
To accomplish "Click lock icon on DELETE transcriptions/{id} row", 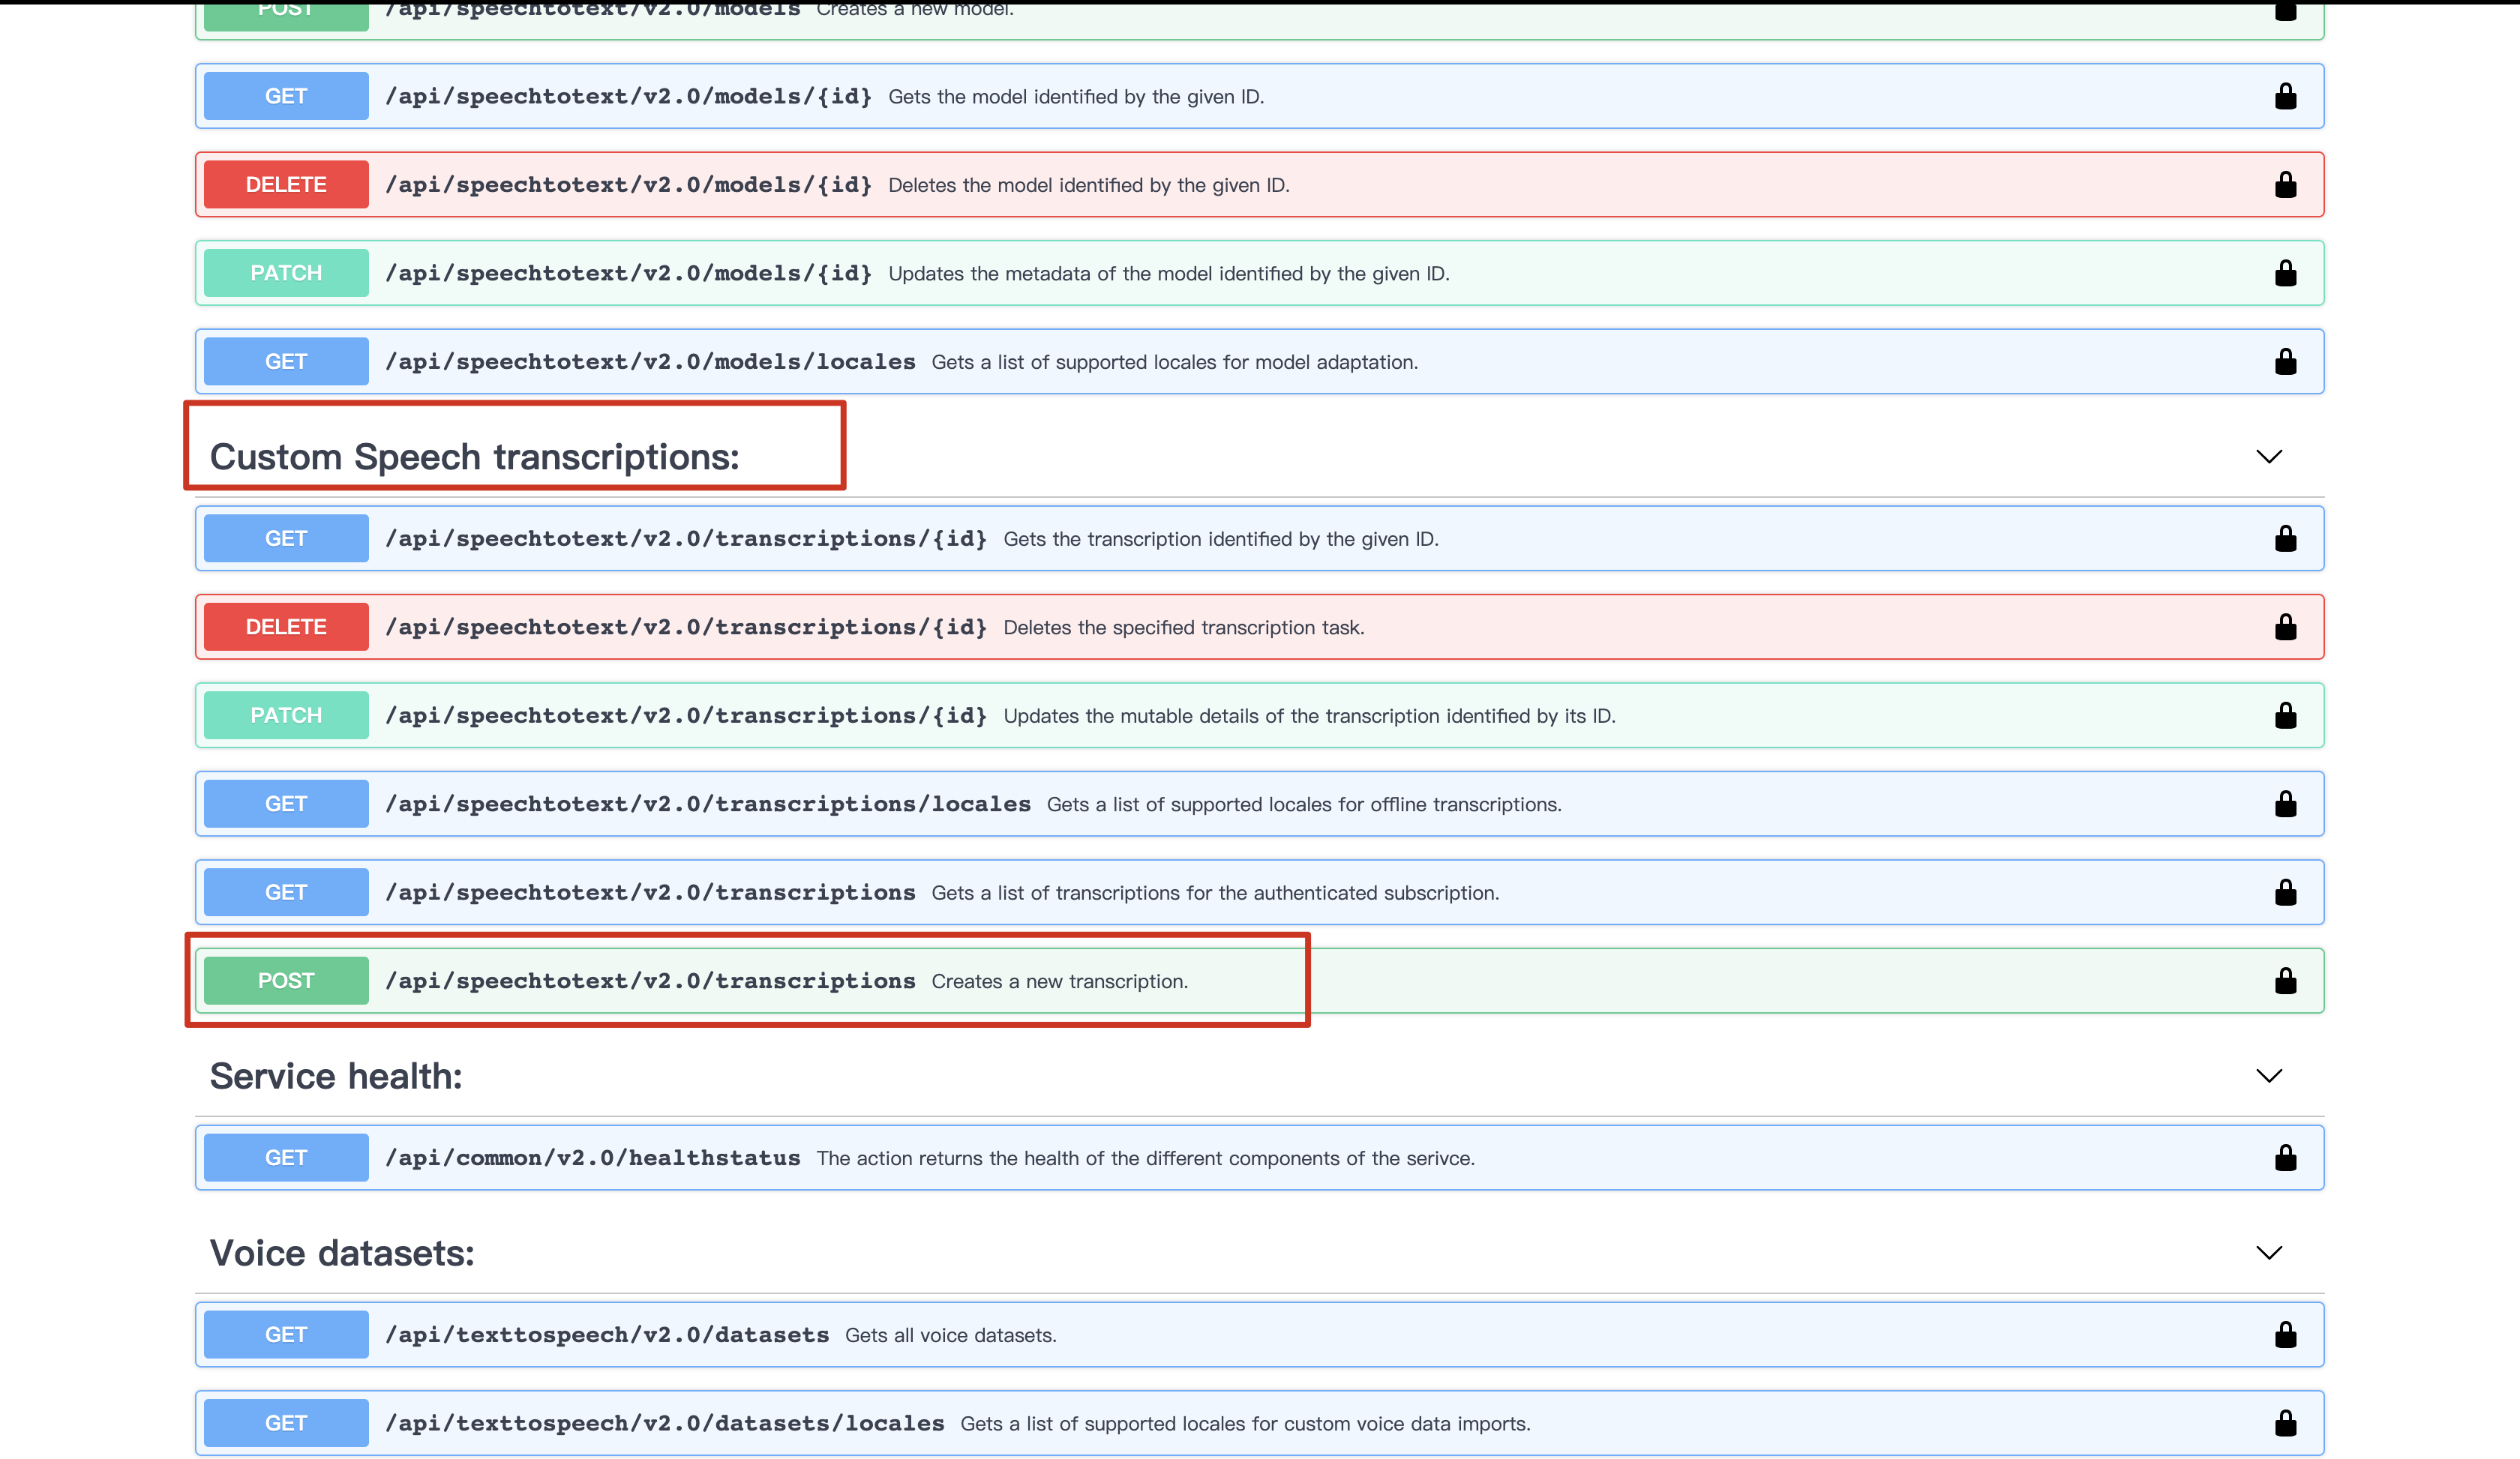I will pyautogui.click(x=2285, y=628).
